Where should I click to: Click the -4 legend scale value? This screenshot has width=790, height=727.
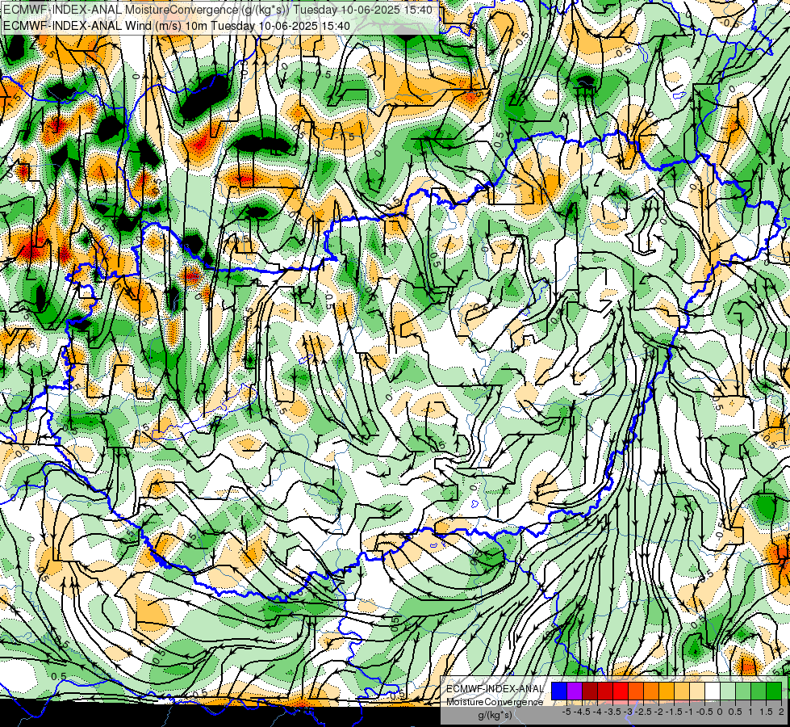[x=597, y=712]
